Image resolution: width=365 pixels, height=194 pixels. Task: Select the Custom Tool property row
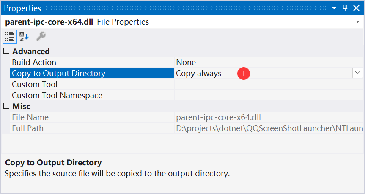click(186, 84)
